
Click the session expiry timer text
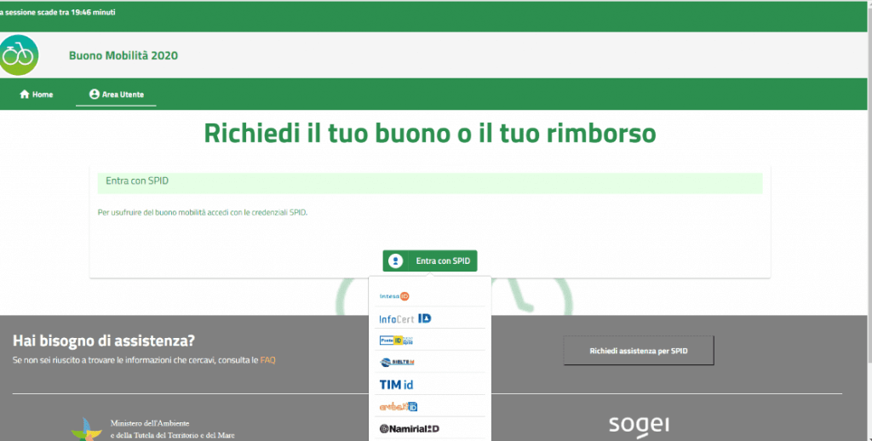[x=58, y=13]
